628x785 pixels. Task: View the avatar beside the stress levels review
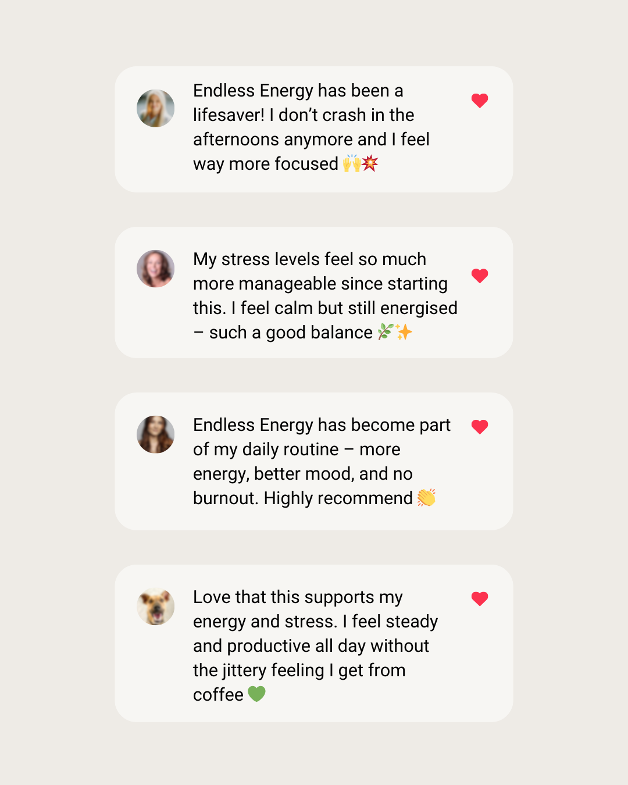[156, 269]
